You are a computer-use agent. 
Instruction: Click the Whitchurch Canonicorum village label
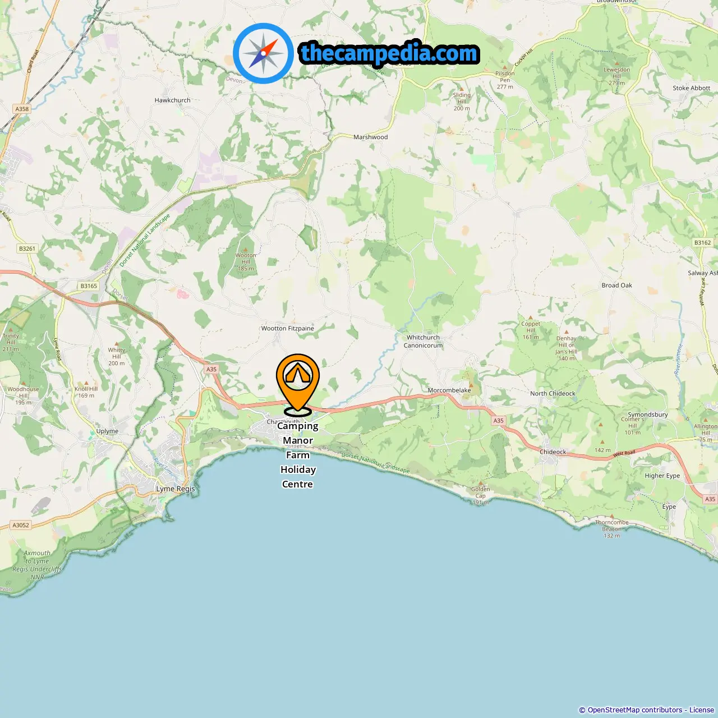pyautogui.click(x=424, y=342)
